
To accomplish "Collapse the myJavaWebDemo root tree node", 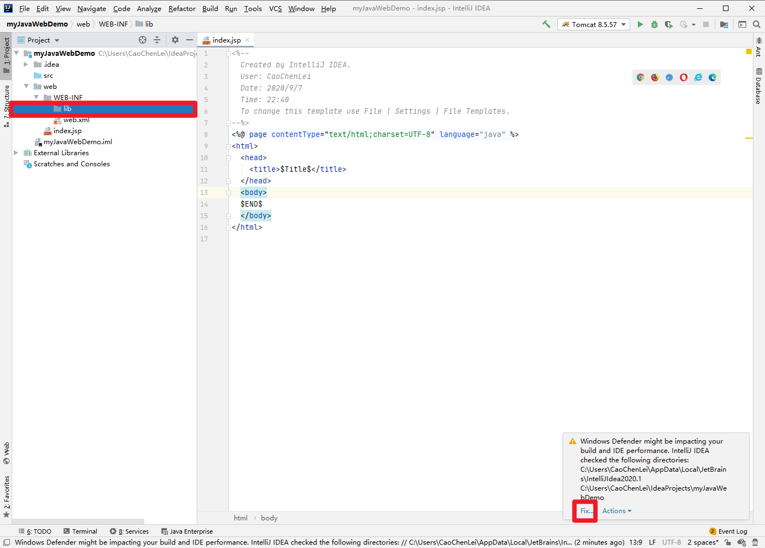I will coord(17,53).
